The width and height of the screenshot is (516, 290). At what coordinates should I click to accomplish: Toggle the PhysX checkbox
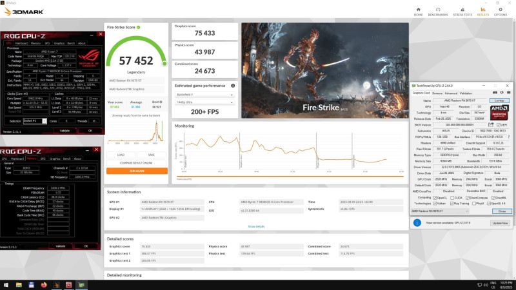474,204
